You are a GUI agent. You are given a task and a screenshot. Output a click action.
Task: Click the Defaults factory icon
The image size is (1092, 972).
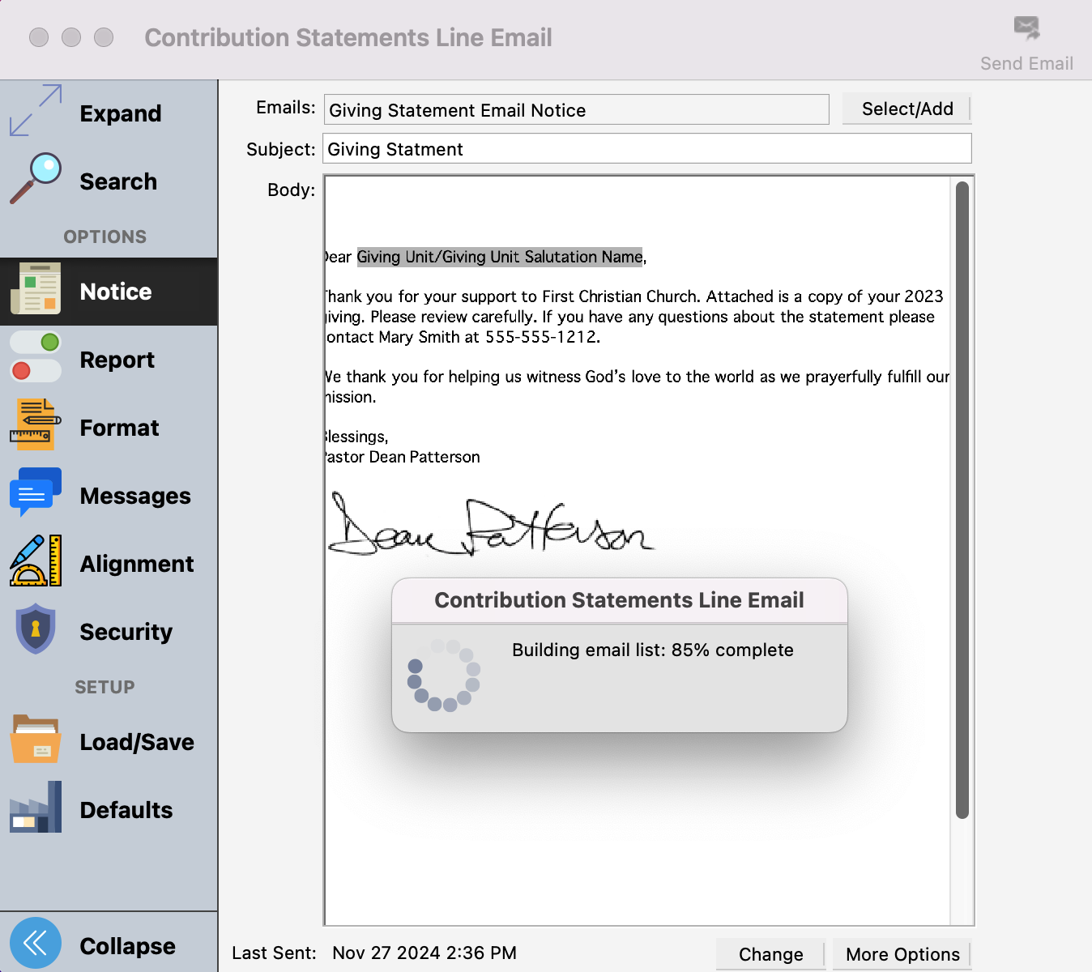(36, 808)
